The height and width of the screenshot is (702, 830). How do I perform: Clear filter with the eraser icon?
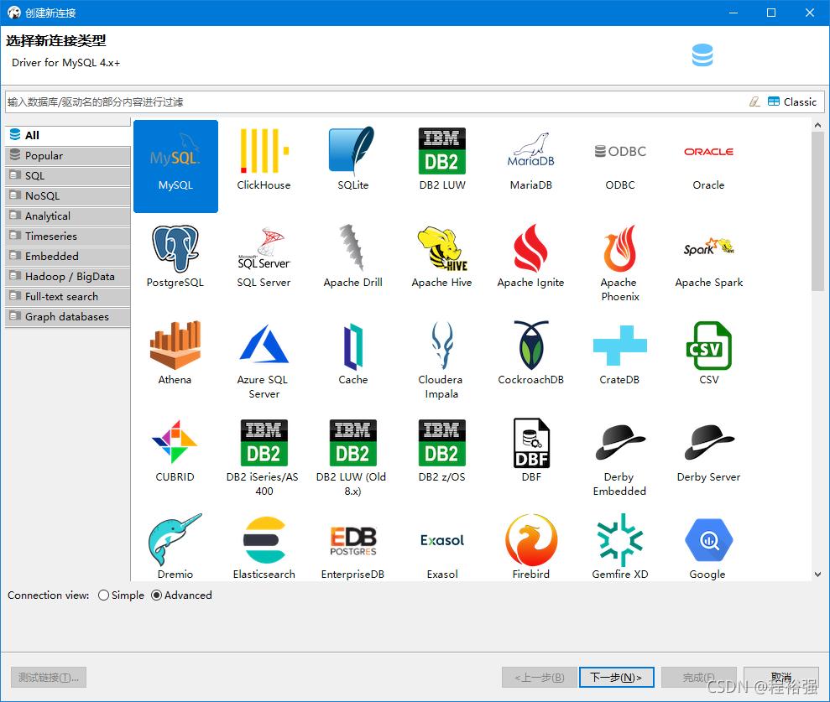tap(754, 101)
